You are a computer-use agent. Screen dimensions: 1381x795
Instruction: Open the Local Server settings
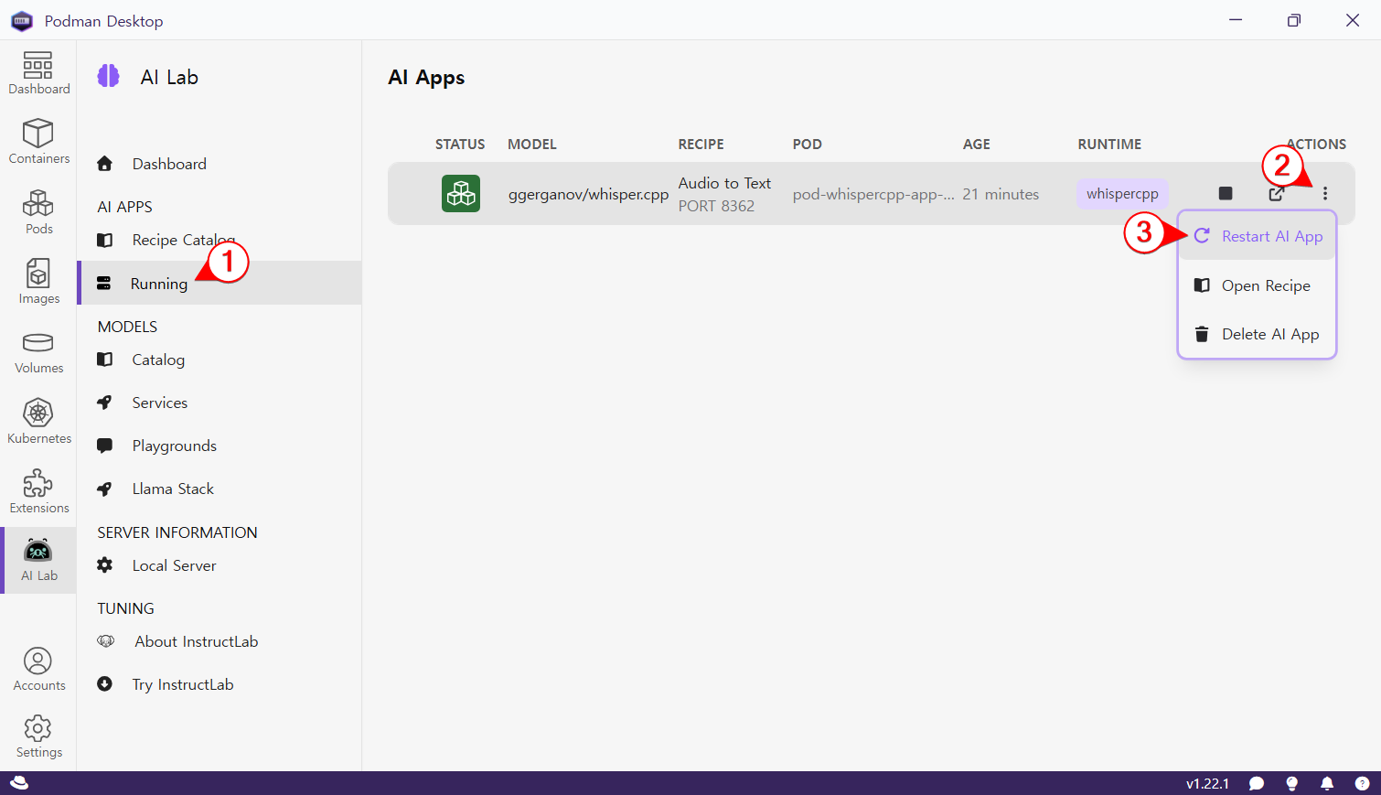point(174,565)
